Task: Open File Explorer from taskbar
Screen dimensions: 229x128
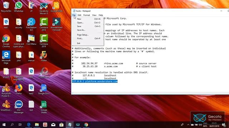Action: (x=37, y=125)
